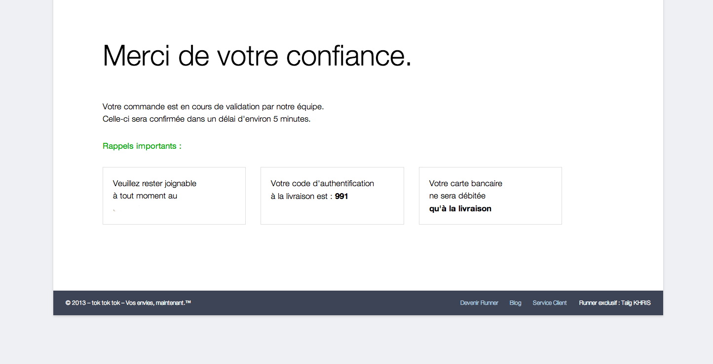Screen dimensions: 713x364
Task: Click "Votre code d'authentification" text
Action: pos(322,183)
